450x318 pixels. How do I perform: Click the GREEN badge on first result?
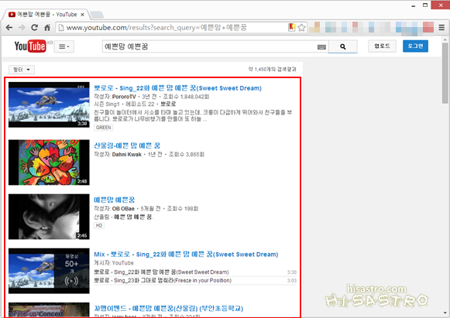tap(103, 128)
